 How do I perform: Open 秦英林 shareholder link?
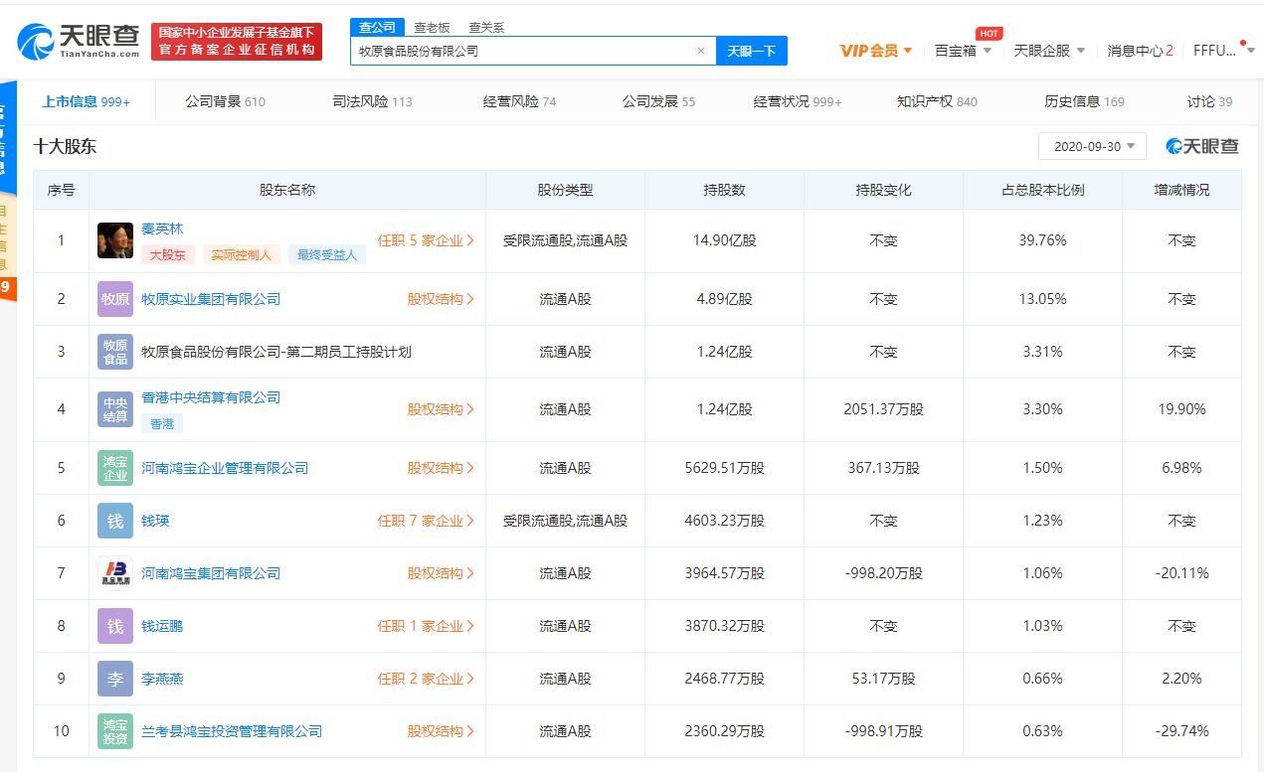coord(162,229)
